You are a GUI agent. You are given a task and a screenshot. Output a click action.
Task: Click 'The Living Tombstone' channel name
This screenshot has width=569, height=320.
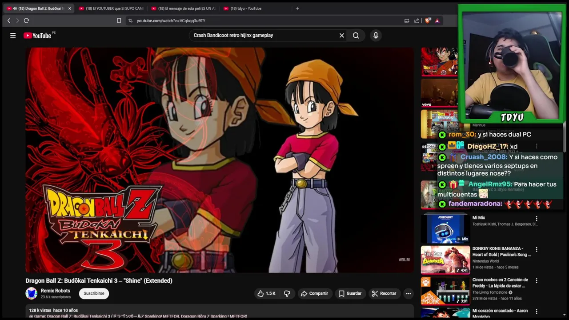[x=490, y=292]
